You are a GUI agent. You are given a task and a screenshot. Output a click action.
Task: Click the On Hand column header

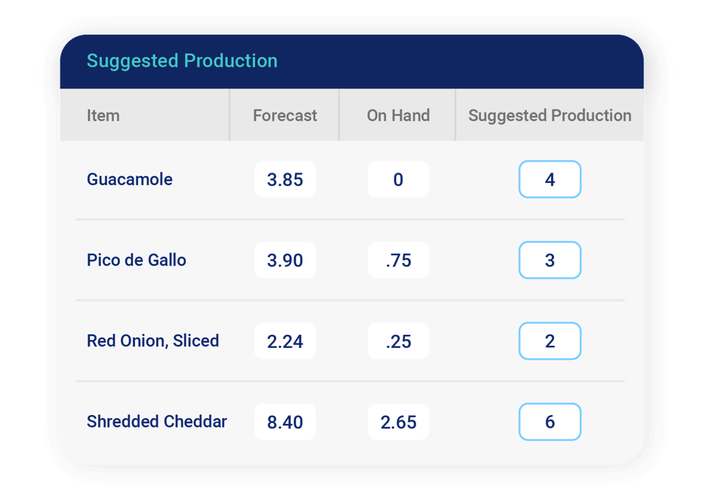coord(397,115)
